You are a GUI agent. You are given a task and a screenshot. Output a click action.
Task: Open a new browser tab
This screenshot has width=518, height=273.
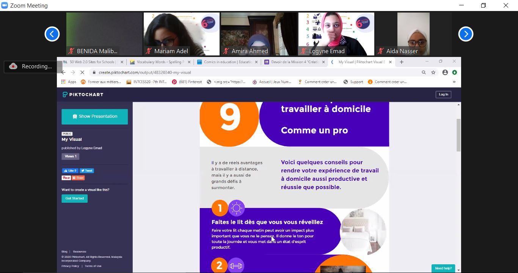tap(402, 62)
